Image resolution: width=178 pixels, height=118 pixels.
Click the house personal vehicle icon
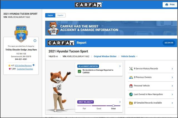pos(131,86)
